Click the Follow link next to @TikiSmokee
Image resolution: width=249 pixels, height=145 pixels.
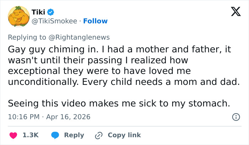click(95, 21)
